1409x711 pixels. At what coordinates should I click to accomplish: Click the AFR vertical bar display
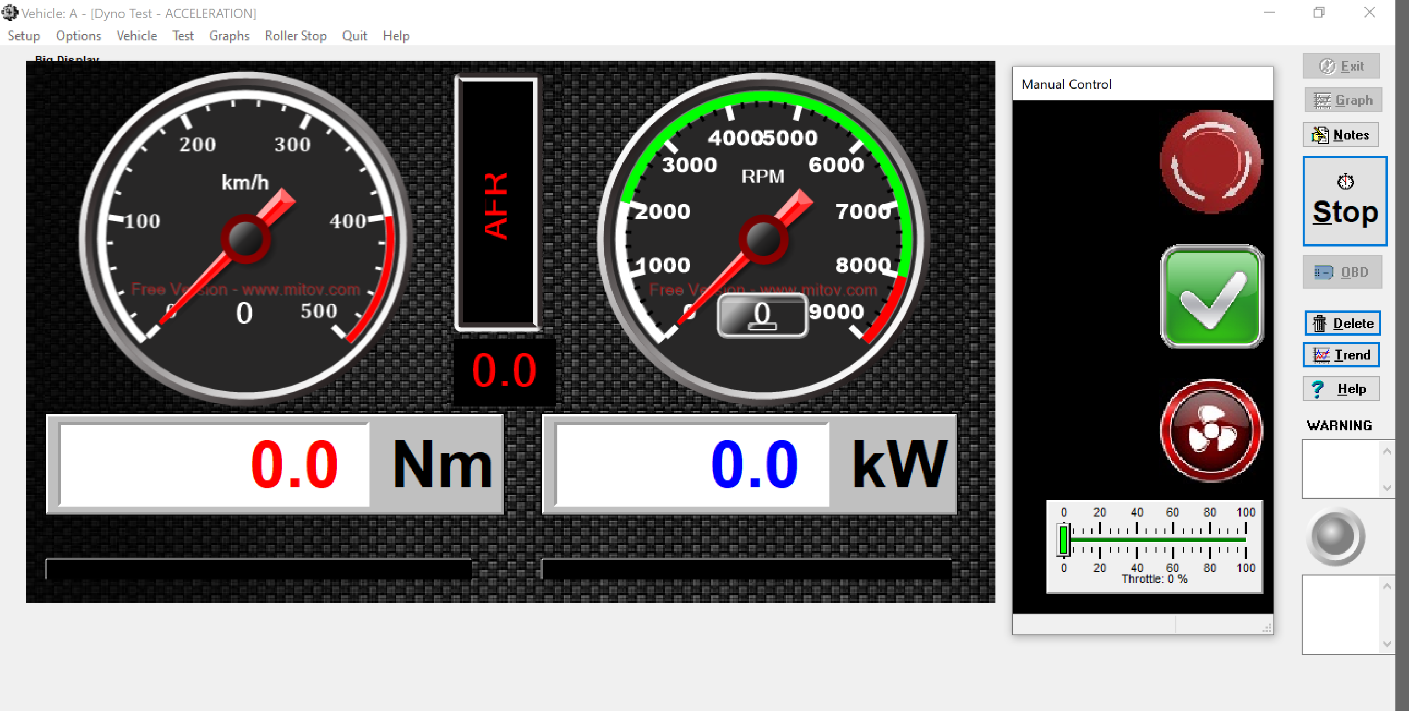pos(497,204)
